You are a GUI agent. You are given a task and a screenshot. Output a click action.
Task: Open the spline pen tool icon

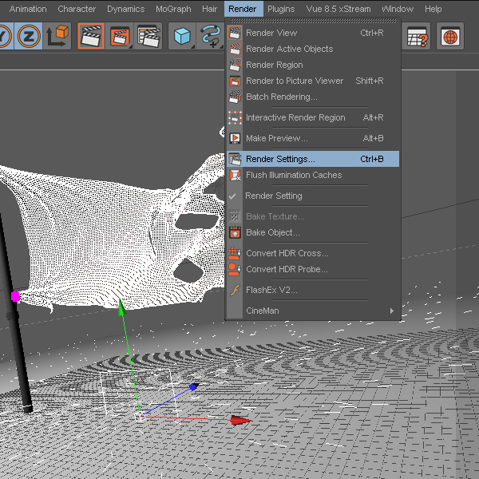tap(211, 36)
